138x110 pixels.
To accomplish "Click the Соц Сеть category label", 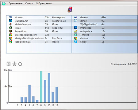I will (57, 38).
